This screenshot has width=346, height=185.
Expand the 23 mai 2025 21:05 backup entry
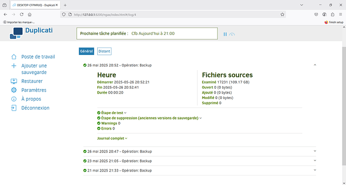pyautogui.click(x=315, y=160)
